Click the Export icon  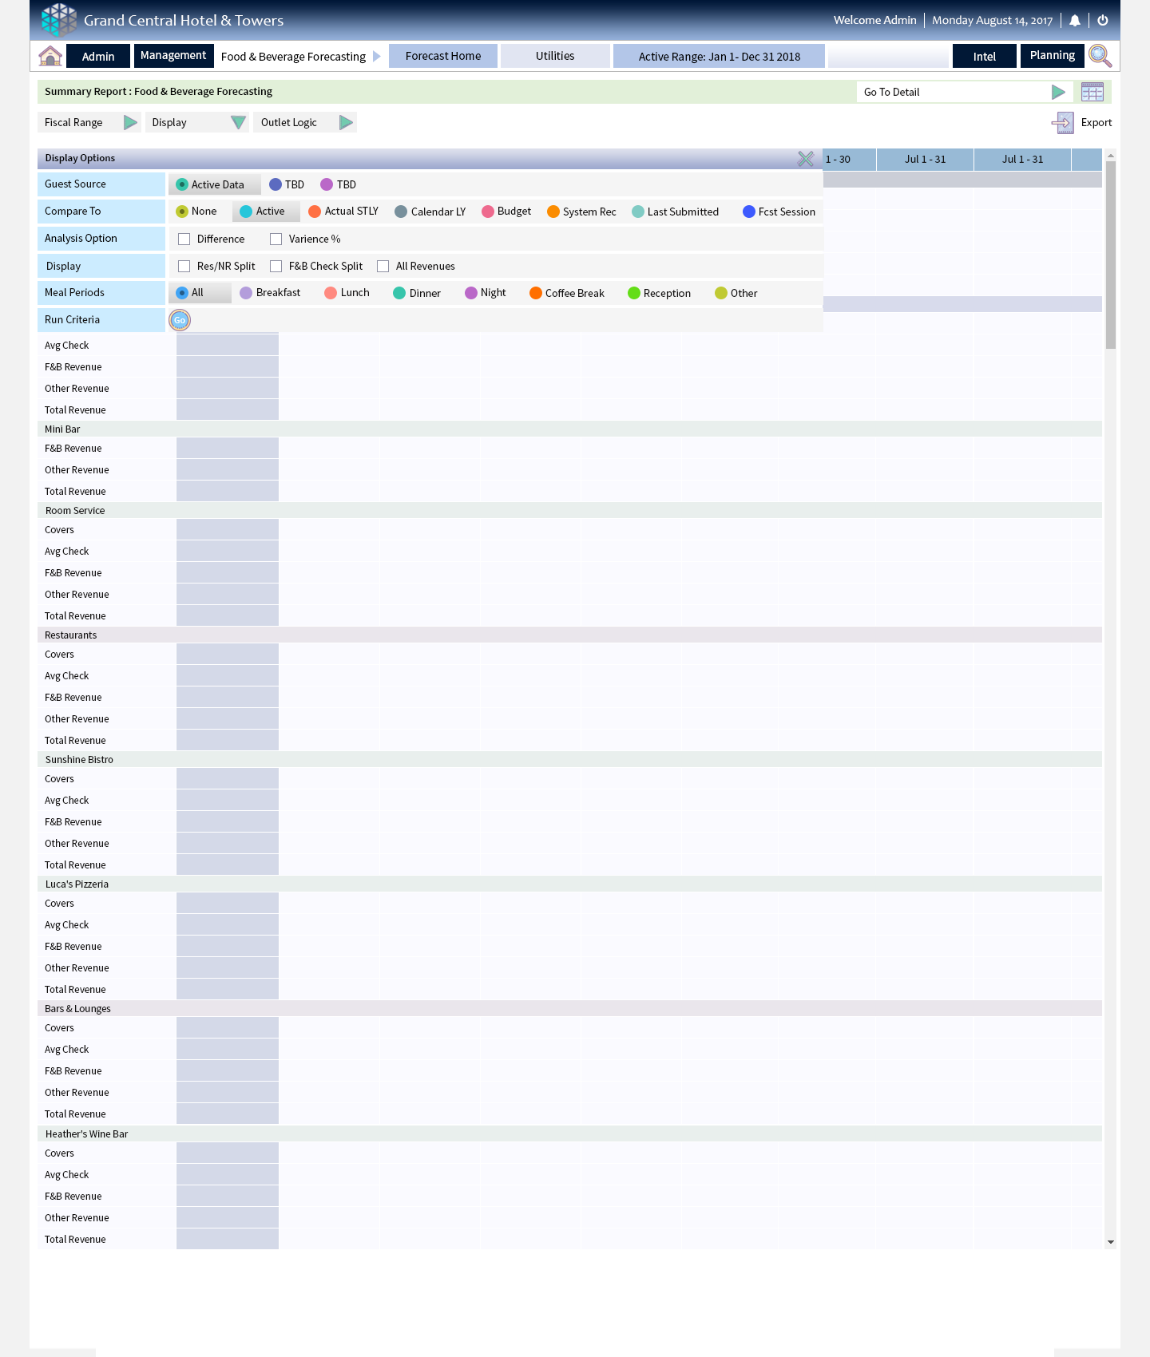1063,123
